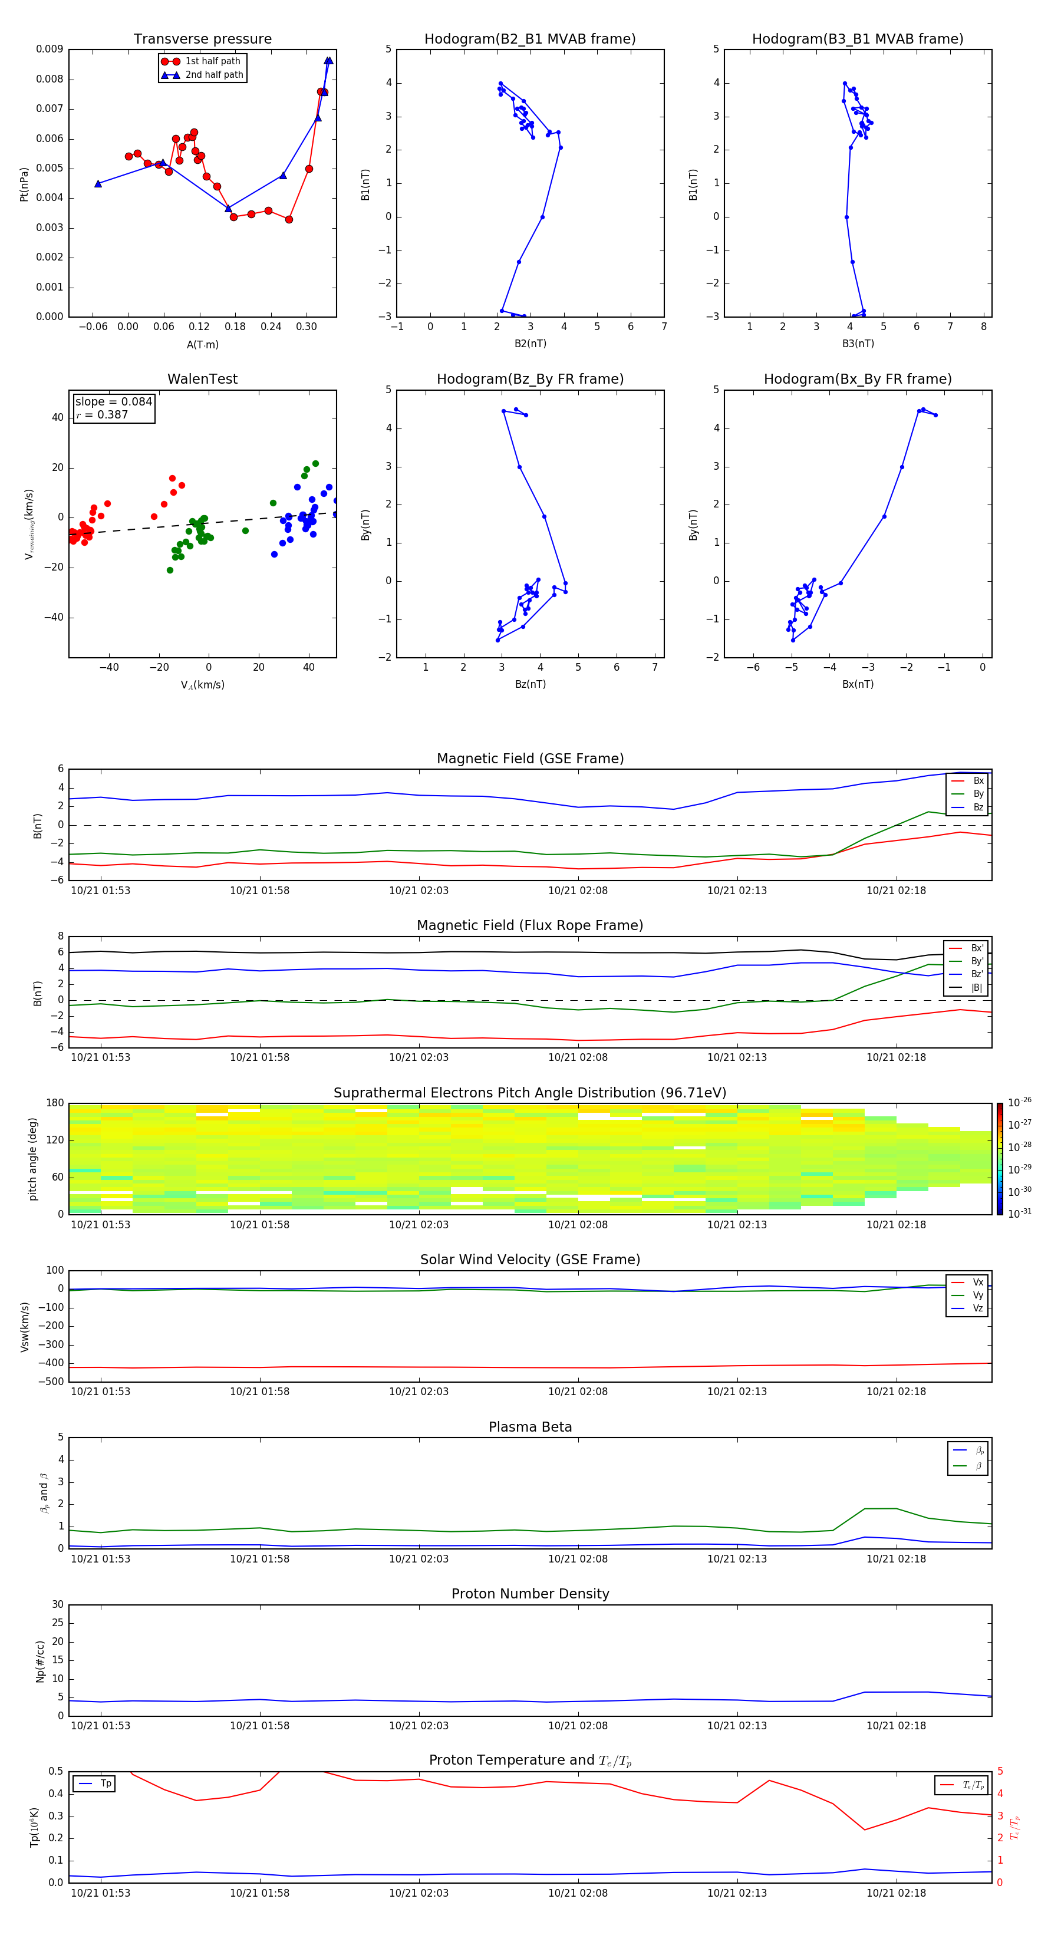Select the "Magnetic Field (Flux Rope Frame)" title
The width and height of the screenshot is (1061, 1945).
530,926
